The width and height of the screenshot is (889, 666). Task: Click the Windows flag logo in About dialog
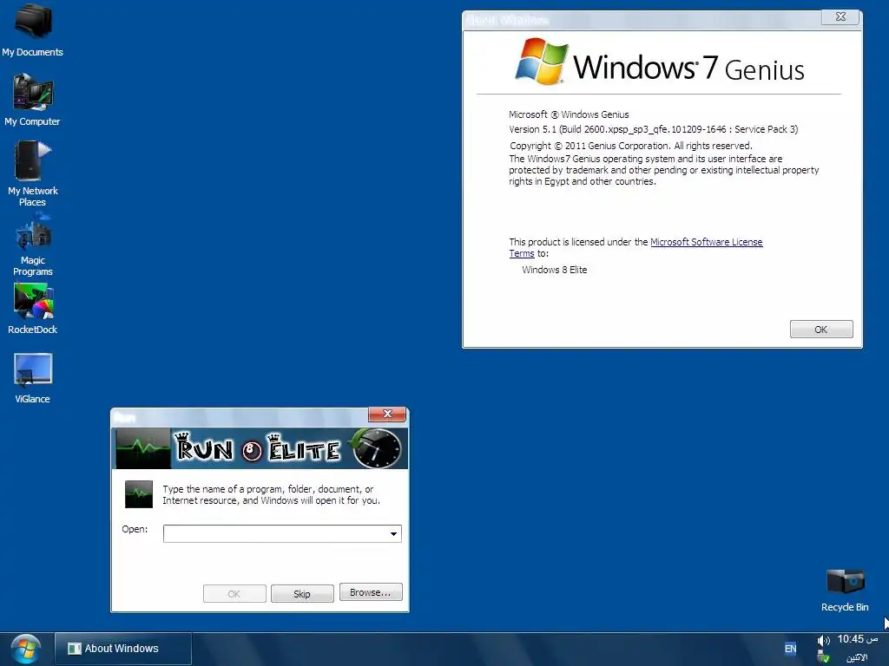click(541, 62)
